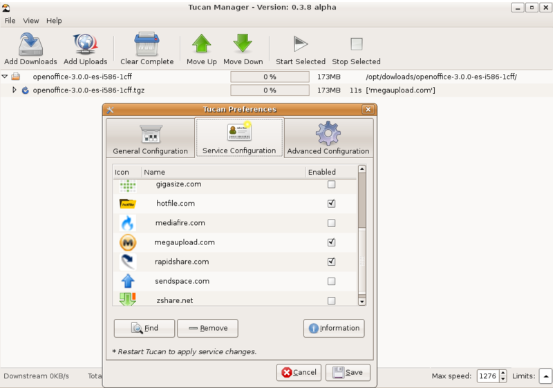This screenshot has width=555, height=388.
Task: Collapse the openoffice-3.0.0-es-i586-1cff package row
Action: (x=5, y=77)
